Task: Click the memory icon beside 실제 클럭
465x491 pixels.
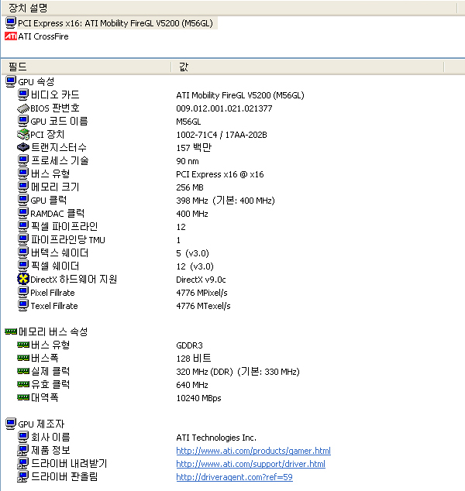Action: coord(23,371)
